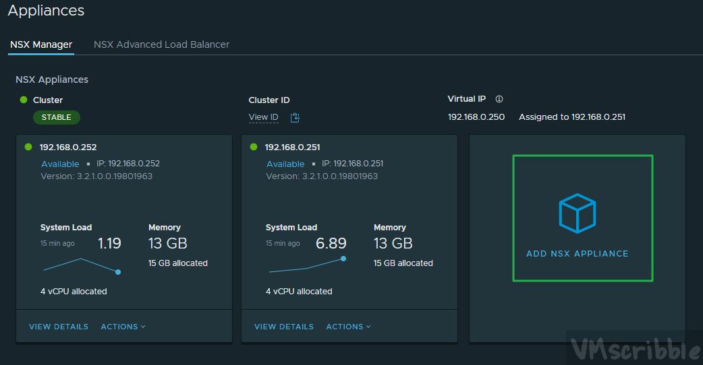
Task: Click the Available status link for 192.168.0.252
Action: tap(60, 164)
